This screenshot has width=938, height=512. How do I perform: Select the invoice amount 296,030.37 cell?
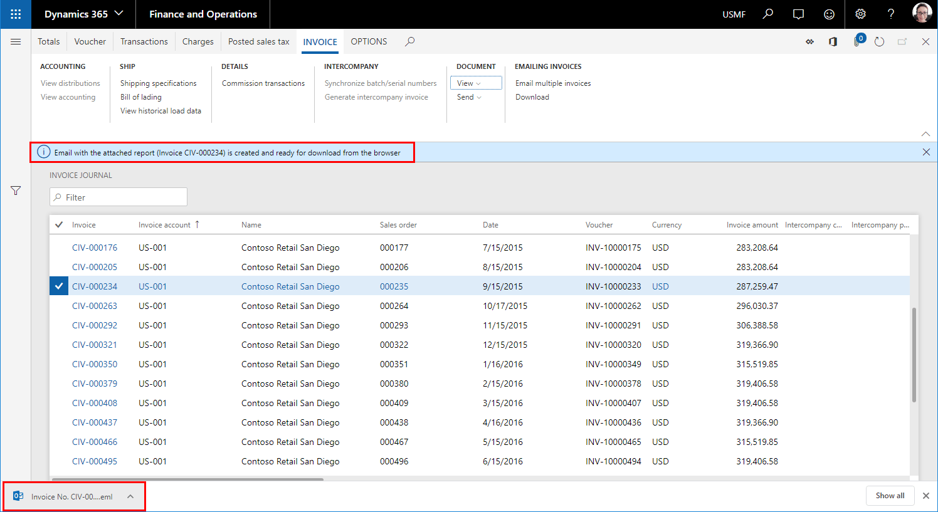click(757, 306)
